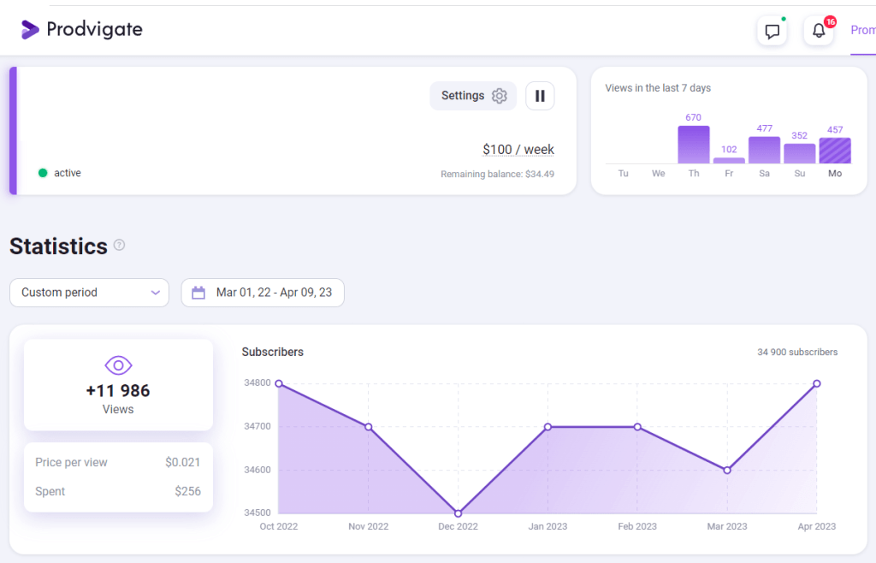The width and height of the screenshot is (876, 563).
Task: Click the Prodvigate brand name text
Action: [94, 30]
